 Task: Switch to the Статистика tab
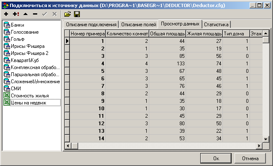coord(216,25)
